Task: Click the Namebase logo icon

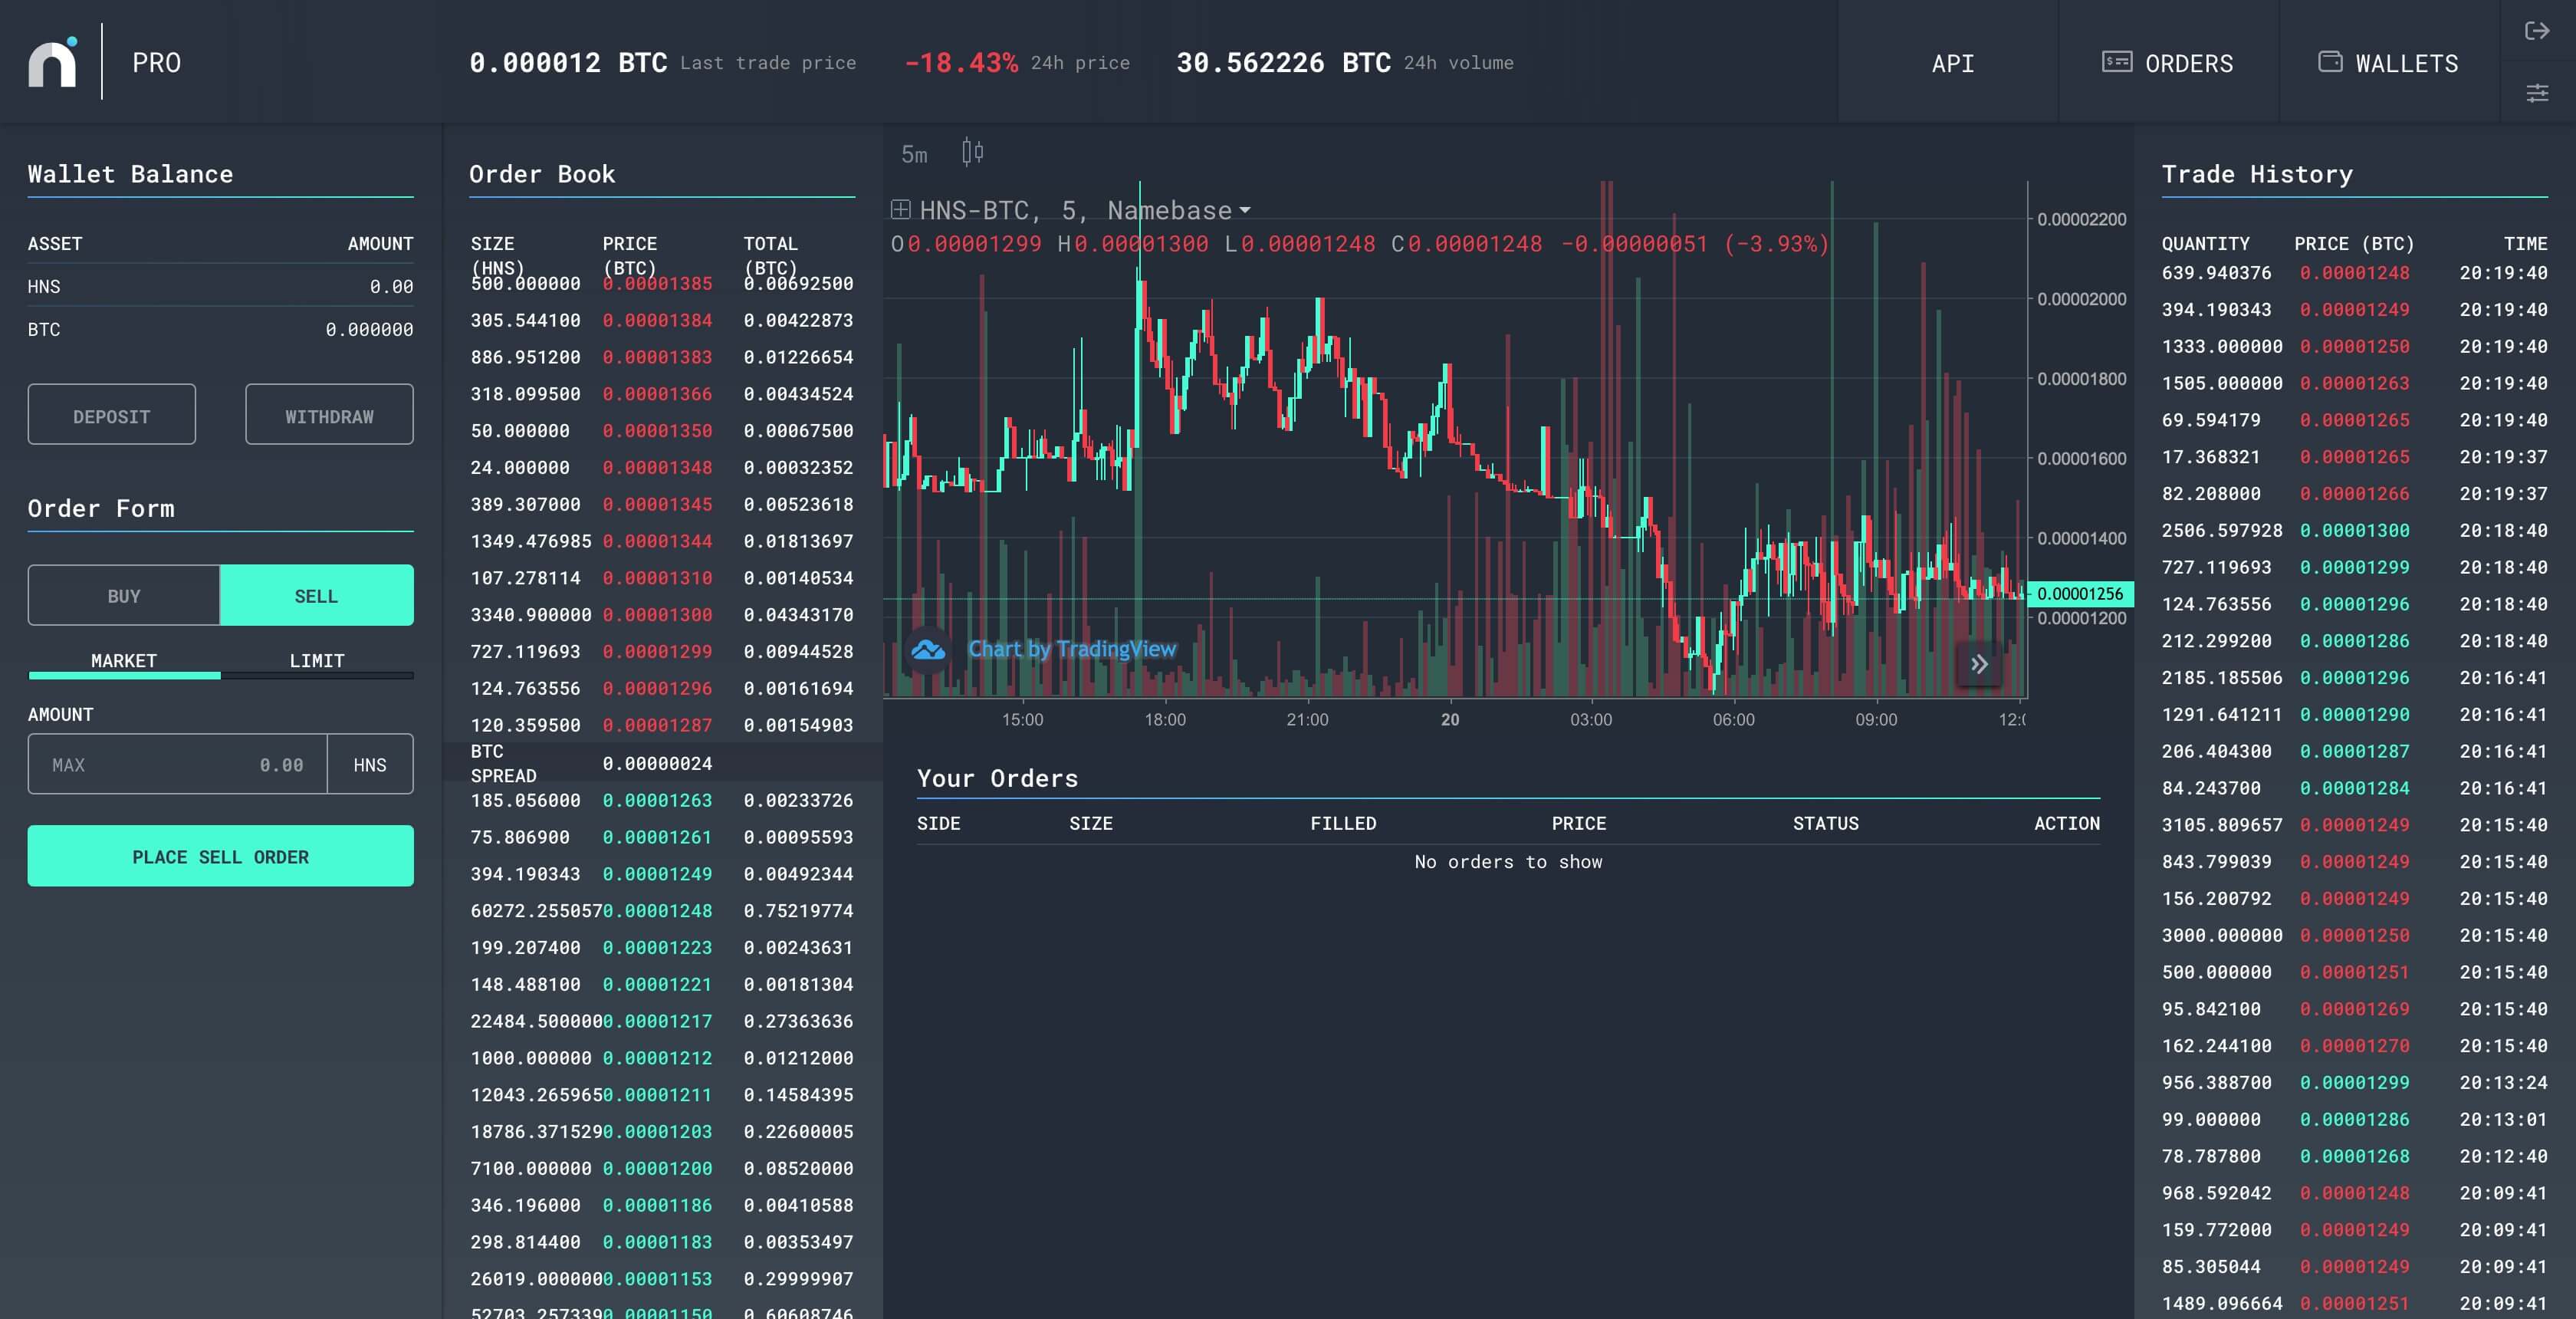Action: [53, 63]
